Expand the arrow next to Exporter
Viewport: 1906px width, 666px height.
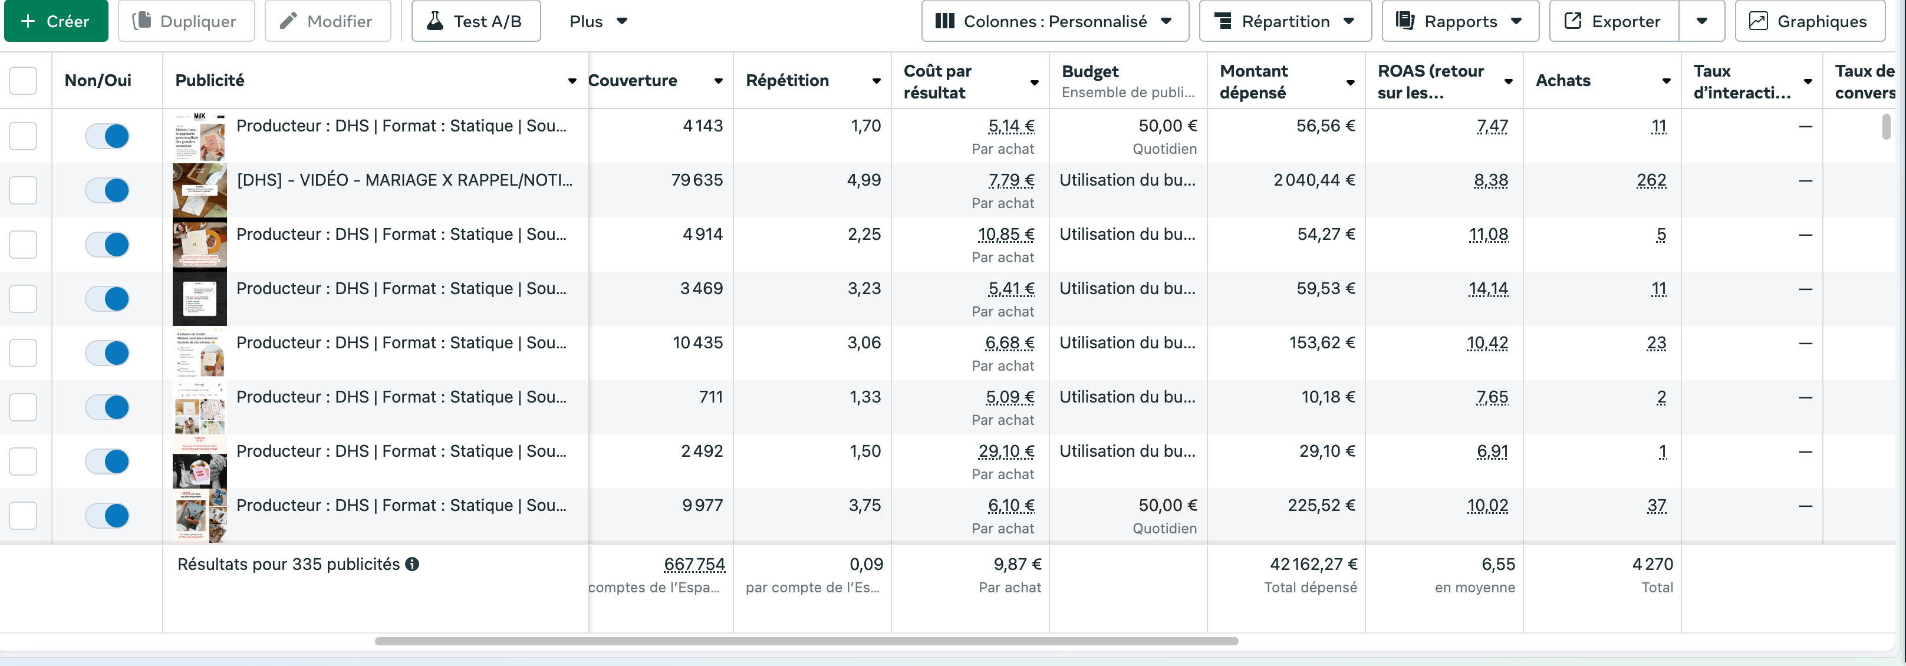[1702, 21]
